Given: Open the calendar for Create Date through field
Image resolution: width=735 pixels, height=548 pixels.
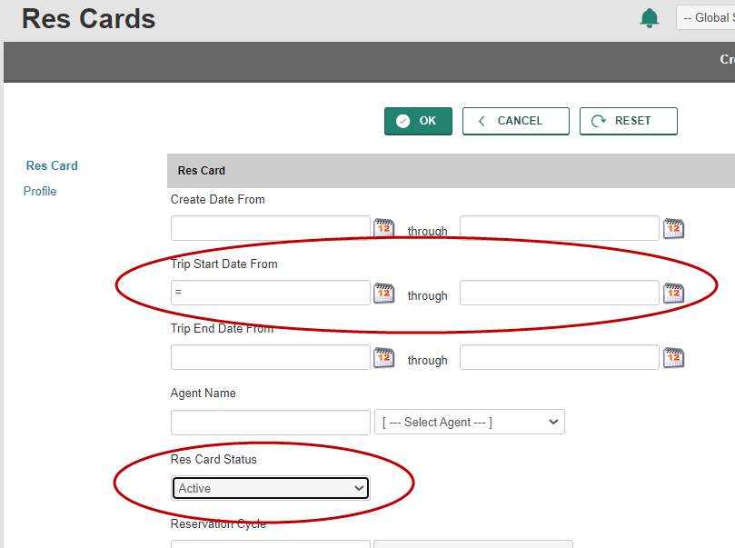Looking at the screenshot, I should (673, 228).
